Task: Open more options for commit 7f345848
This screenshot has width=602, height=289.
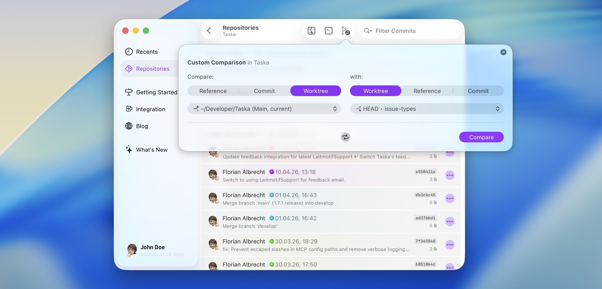Action: 449,245
